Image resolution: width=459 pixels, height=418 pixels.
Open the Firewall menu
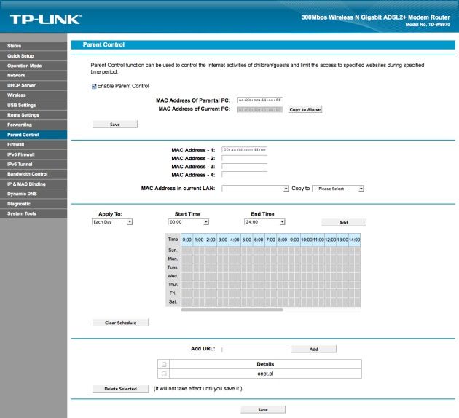pos(34,144)
